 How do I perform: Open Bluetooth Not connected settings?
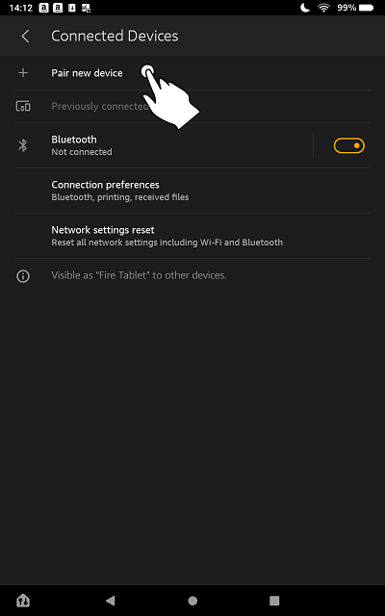coord(164,145)
